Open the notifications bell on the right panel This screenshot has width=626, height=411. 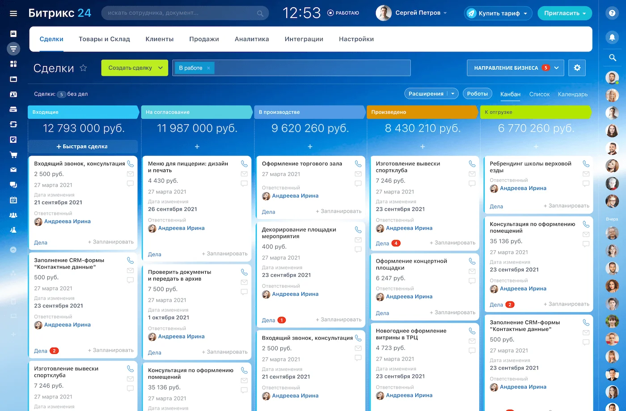[612, 38]
